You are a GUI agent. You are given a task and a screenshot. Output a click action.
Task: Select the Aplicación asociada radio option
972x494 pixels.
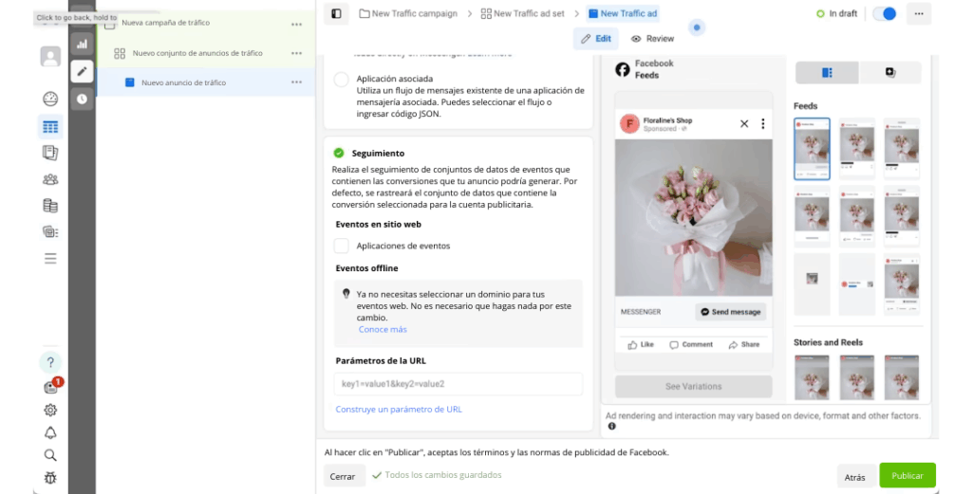(x=341, y=80)
